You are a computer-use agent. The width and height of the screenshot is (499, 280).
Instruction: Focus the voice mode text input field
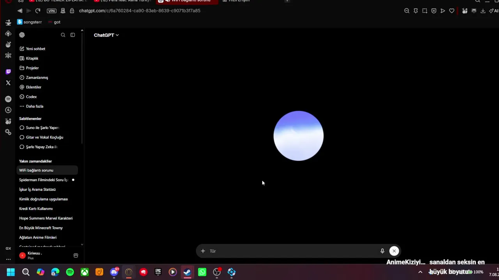(292, 251)
